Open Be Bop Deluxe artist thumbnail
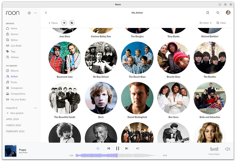This screenshot has width=236, height=162. tap(101, 58)
